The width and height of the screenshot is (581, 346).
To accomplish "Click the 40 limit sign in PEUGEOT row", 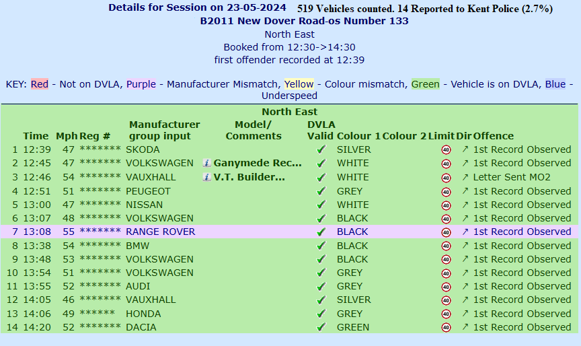I will [446, 192].
